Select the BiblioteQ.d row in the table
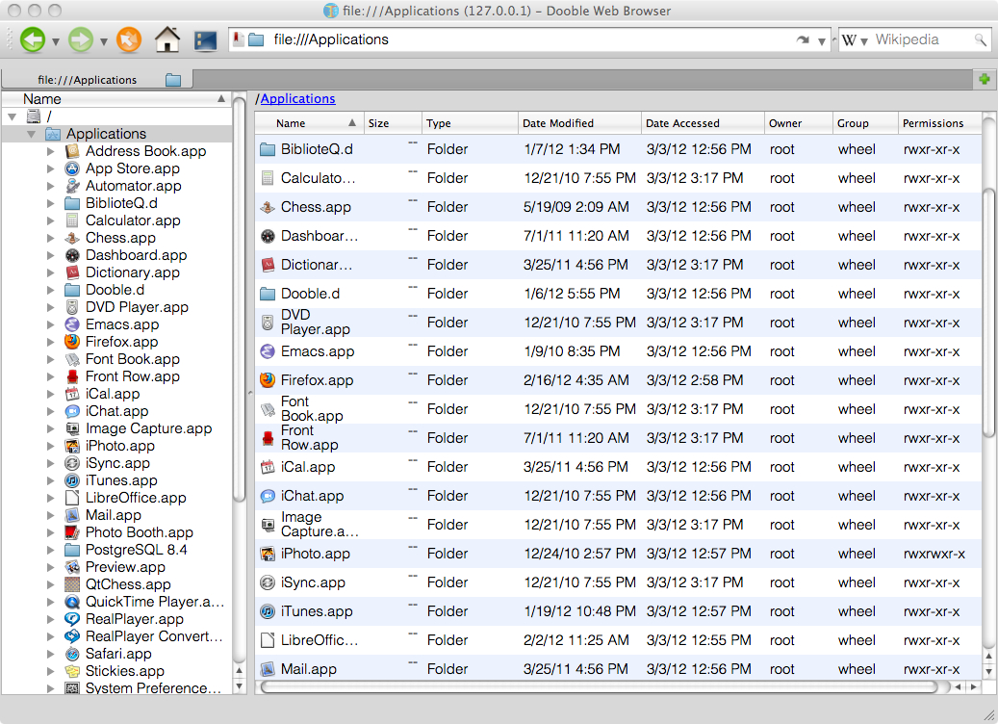 point(618,149)
